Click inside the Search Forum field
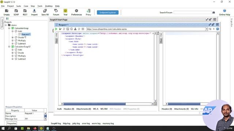The image size is (234, 131). click(x=193, y=12)
